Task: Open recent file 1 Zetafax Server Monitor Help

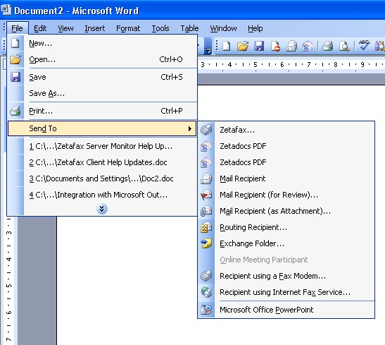Action: [x=102, y=146]
